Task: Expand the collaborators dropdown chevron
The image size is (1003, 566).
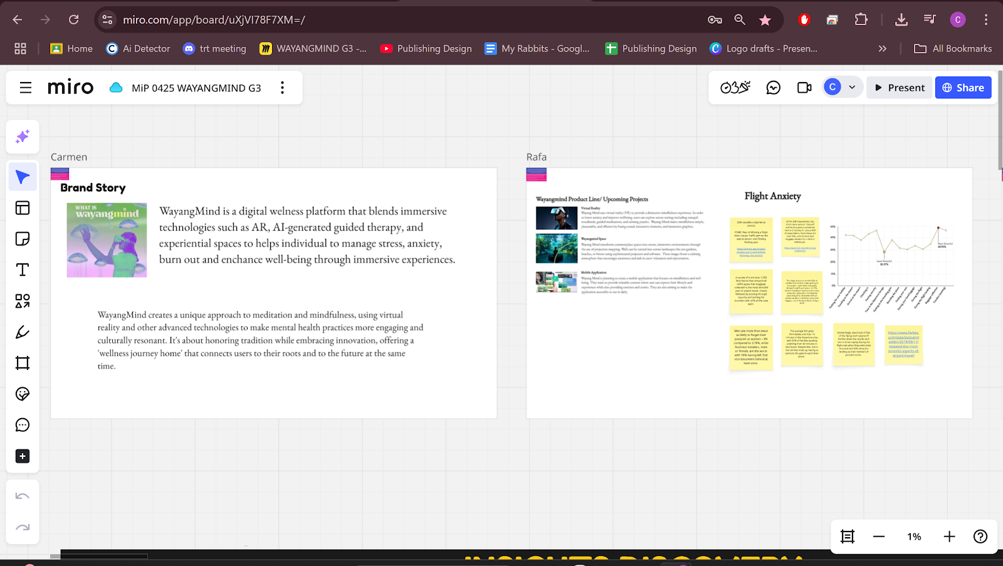Action: pos(852,87)
